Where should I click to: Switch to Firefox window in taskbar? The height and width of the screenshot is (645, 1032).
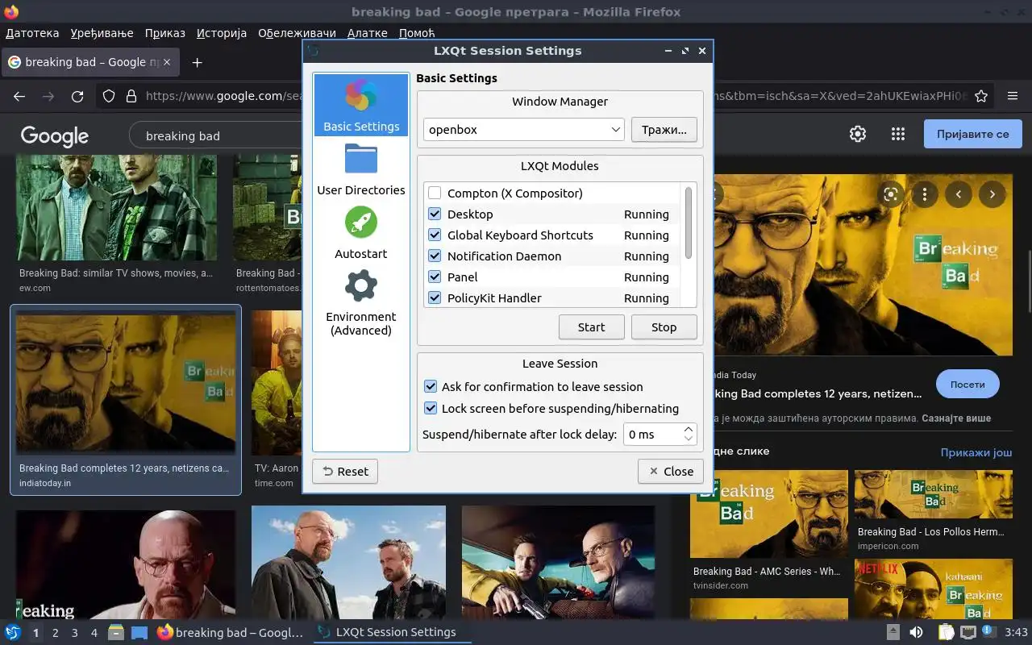231,632
